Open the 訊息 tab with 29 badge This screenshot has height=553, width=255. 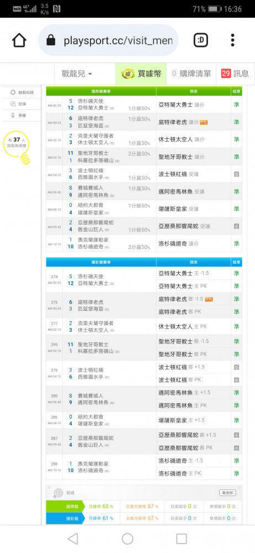click(x=235, y=74)
